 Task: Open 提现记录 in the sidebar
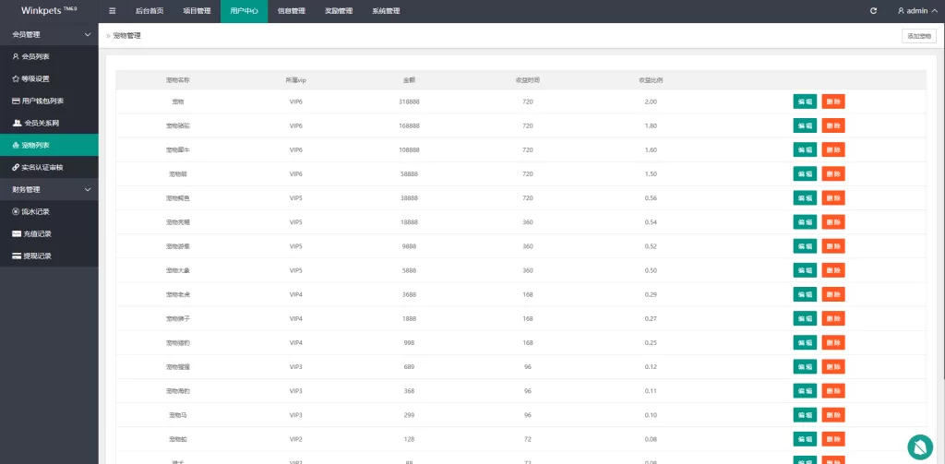pyautogui.click(x=37, y=256)
